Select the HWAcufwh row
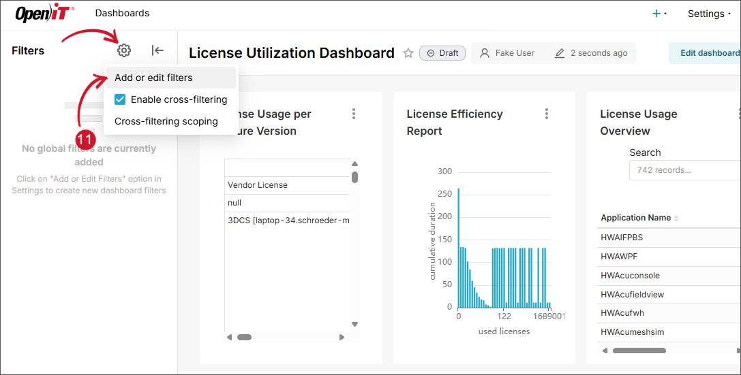The height and width of the screenshot is (375, 741). click(x=669, y=313)
